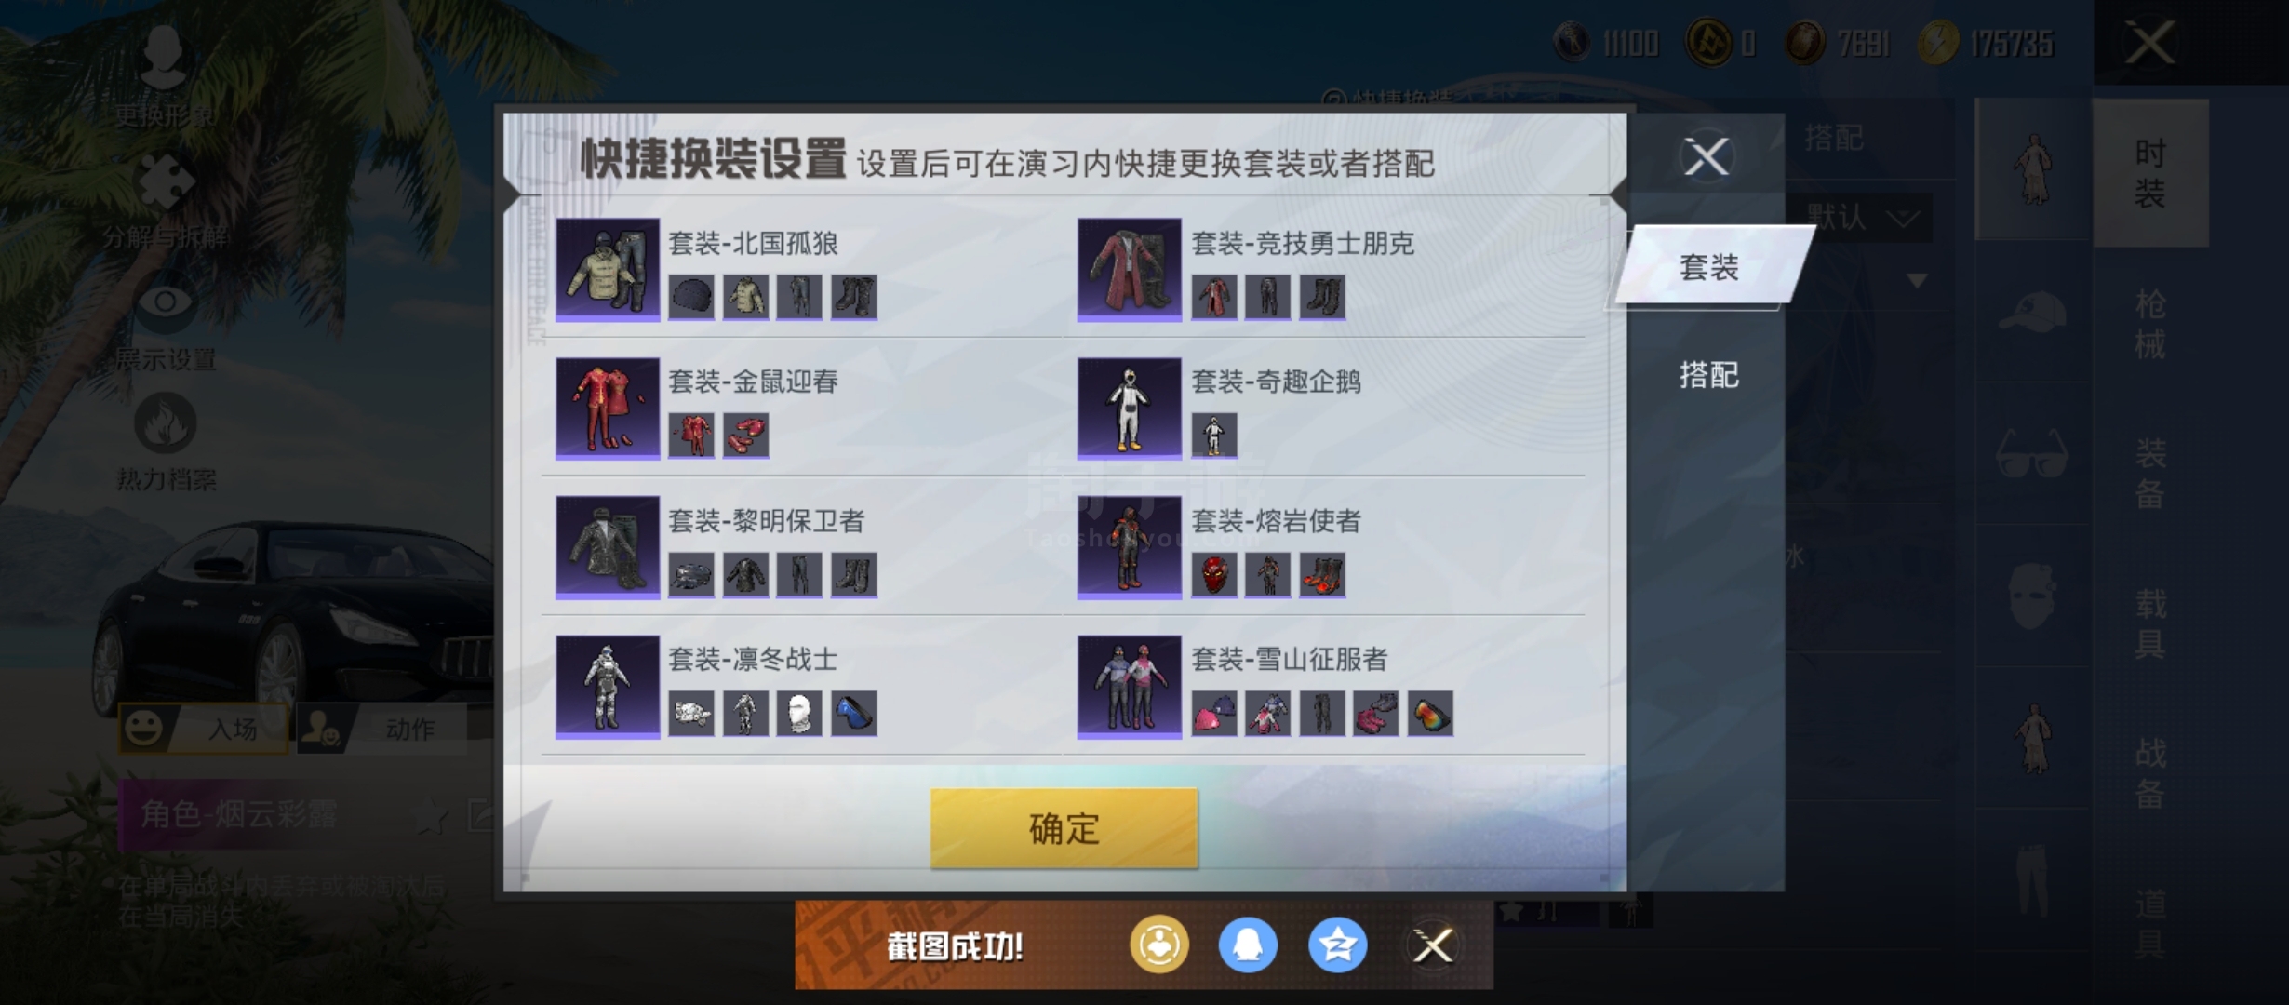Dismiss the 截图成功 screenshot banner
This screenshot has height=1005, width=2289.
click(x=1433, y=945)
